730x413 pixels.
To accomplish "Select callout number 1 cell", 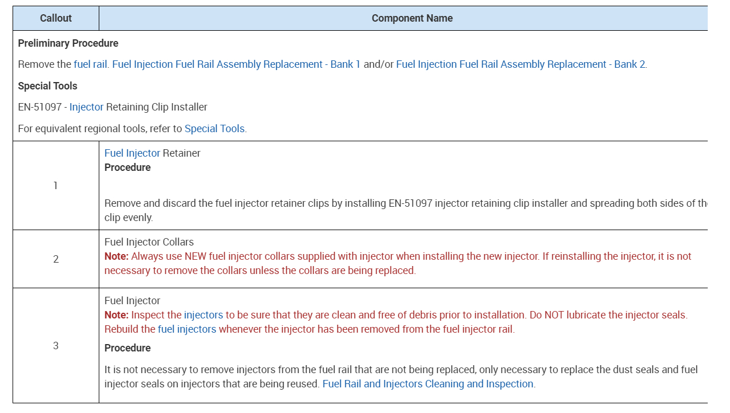I will [x=56, y=186].
